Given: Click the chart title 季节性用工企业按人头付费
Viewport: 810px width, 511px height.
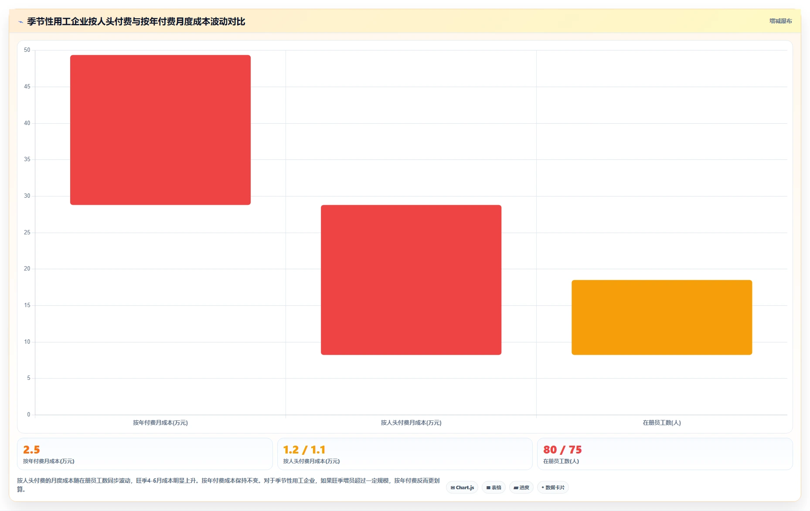Looking at the screenshot, I should (x=136, y=21).
